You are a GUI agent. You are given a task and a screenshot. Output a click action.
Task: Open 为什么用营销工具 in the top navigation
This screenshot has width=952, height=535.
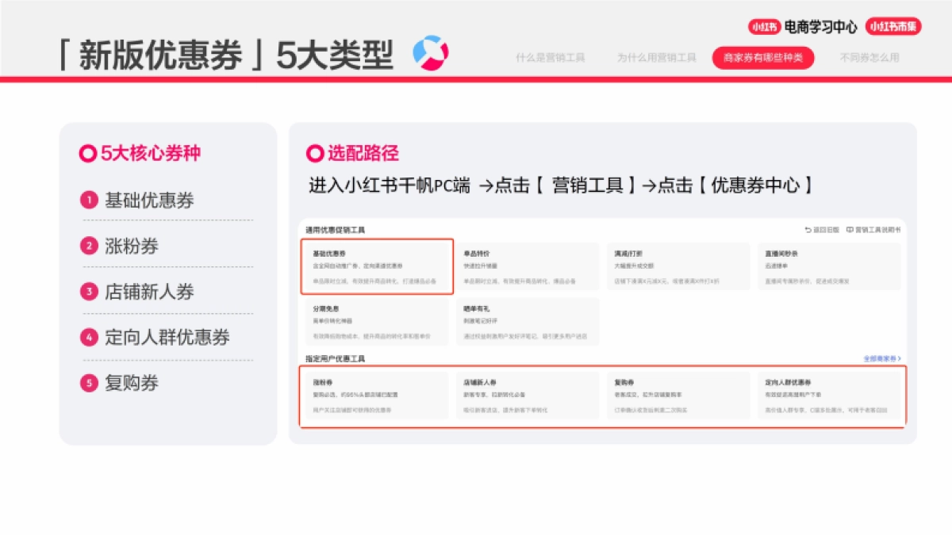click(656, 57)
